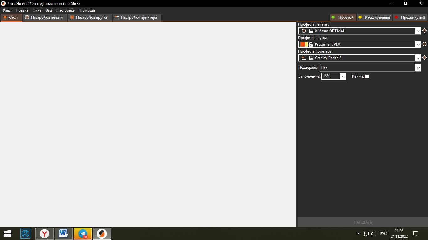Open the Настройки menu
Screen dimensions: 428x240
[x=66, y=10]
